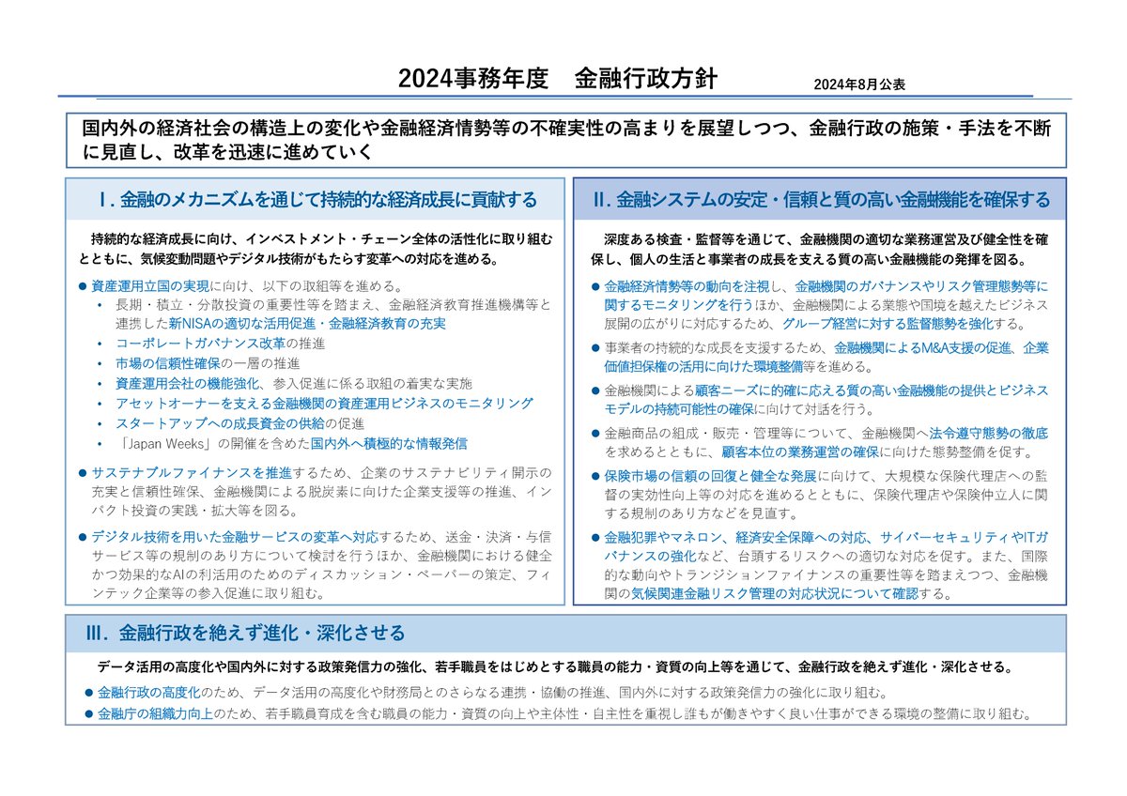Click the text "金融行政の高度化"

149,693
